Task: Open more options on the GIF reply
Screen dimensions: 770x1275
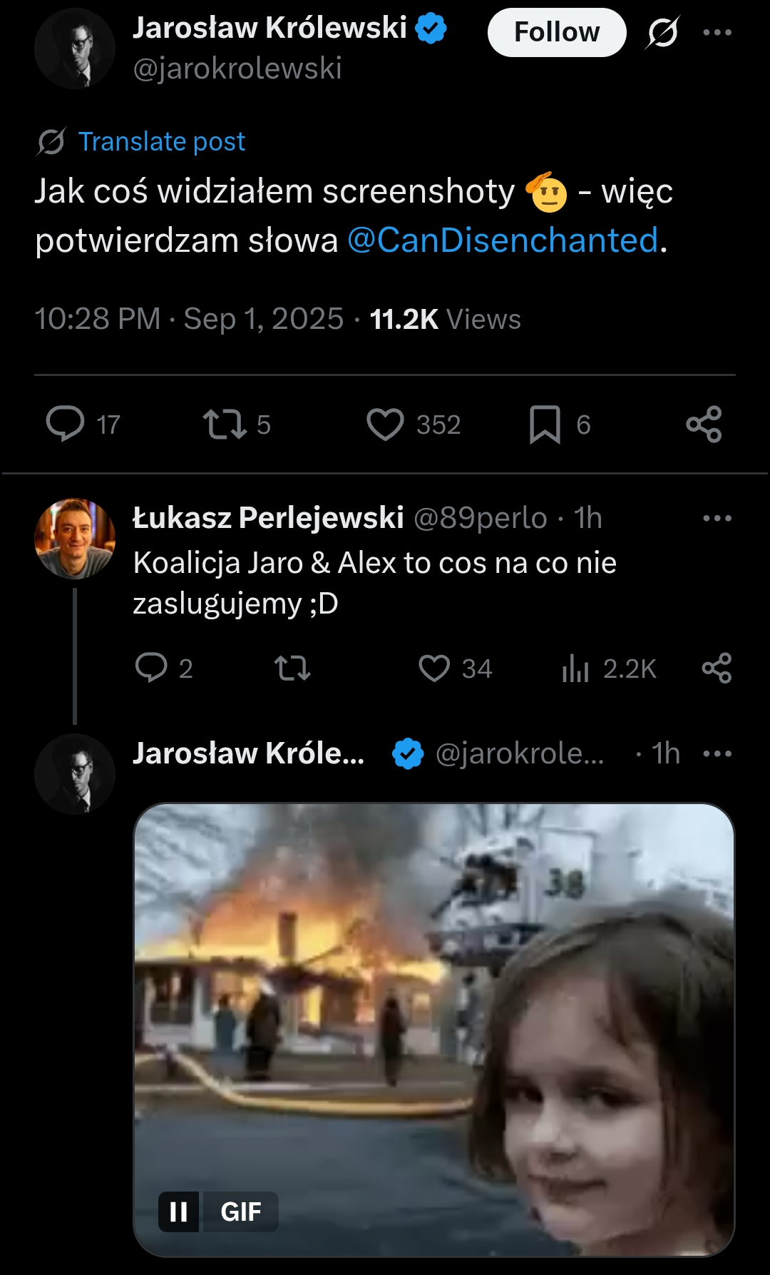Action: click(717, 753)
